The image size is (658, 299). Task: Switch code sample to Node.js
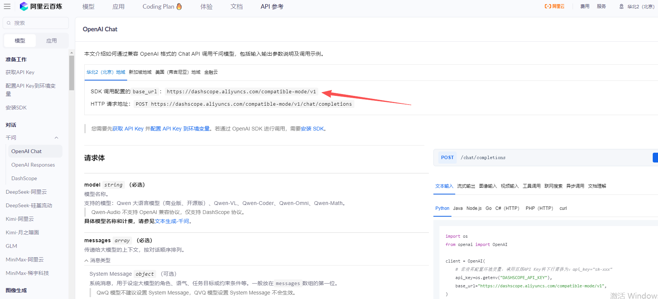click(474, 208)
